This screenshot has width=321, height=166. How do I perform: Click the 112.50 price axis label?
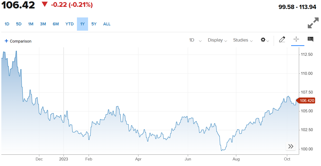pos(307,54)
